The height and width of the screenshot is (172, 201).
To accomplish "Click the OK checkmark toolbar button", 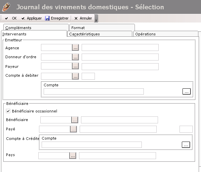I will point(11,19).
